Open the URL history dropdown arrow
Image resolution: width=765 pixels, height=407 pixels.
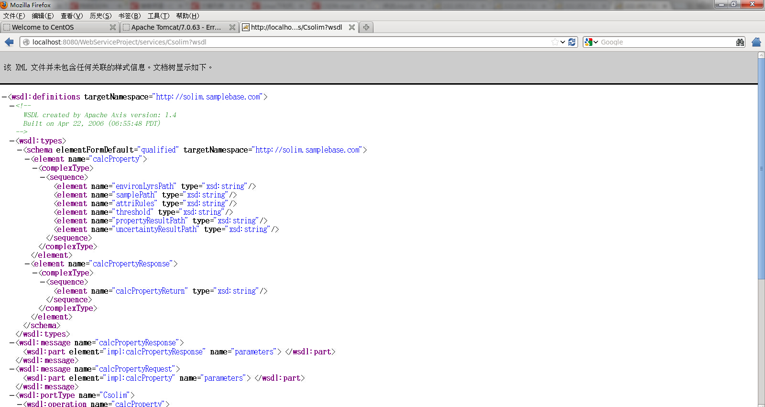click(x=563, y=42)
